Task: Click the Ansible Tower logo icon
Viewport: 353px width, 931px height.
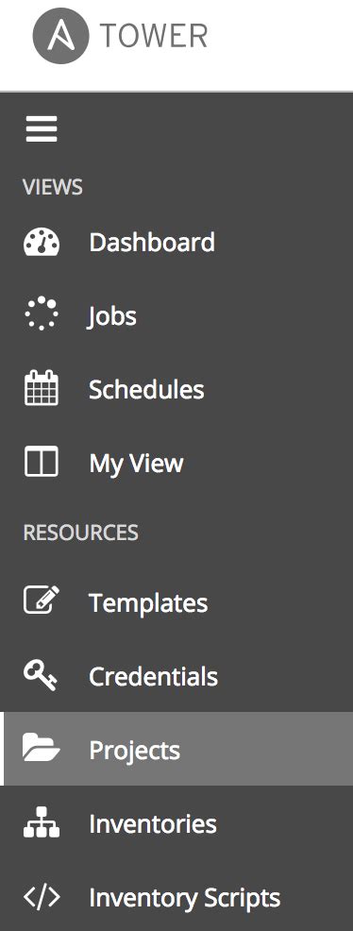Action: pos(61,36)
